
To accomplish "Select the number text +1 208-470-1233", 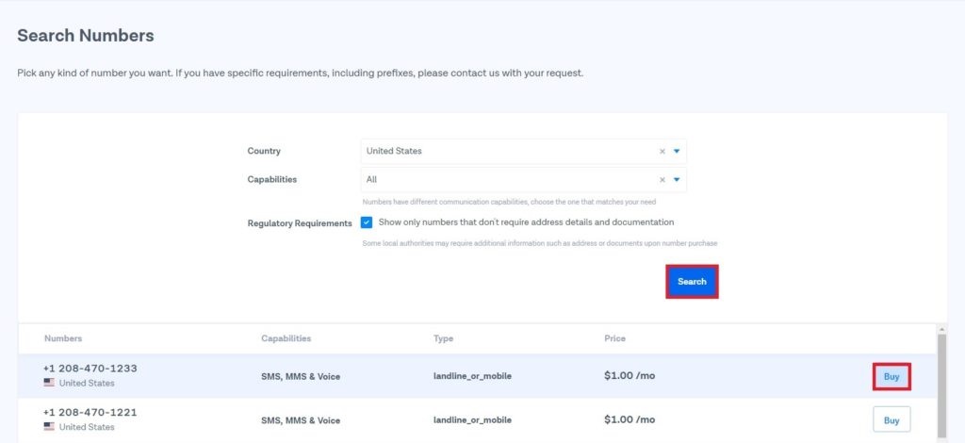I will pyautogui.click(x=90, y=369).
